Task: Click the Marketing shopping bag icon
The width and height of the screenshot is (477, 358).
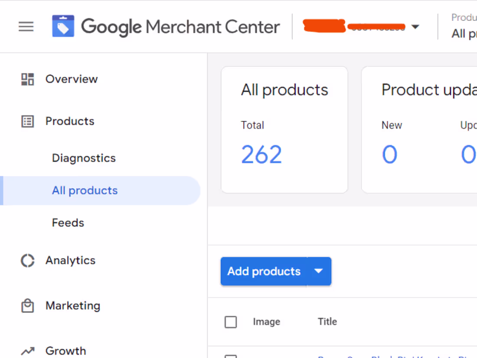Action: (27, 305)
